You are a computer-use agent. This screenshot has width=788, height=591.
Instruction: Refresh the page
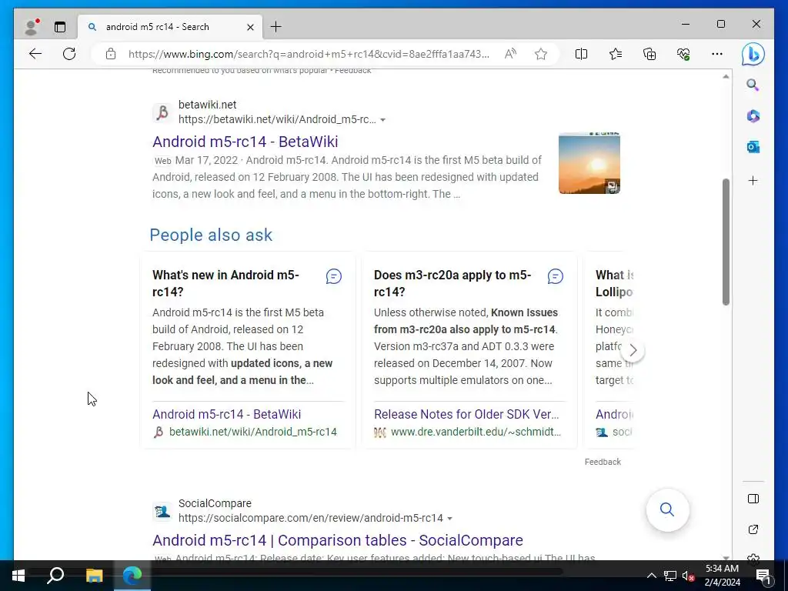69,54
